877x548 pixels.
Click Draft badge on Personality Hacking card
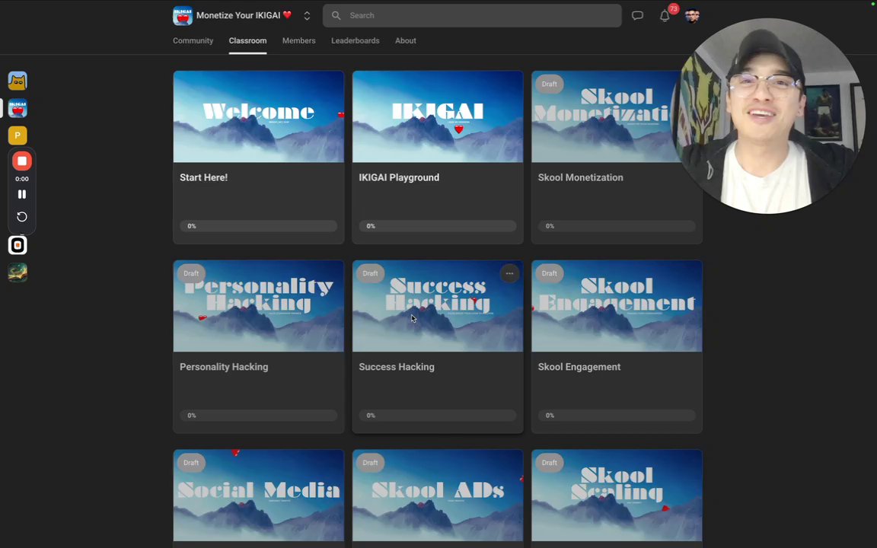[x=191, y=273]
